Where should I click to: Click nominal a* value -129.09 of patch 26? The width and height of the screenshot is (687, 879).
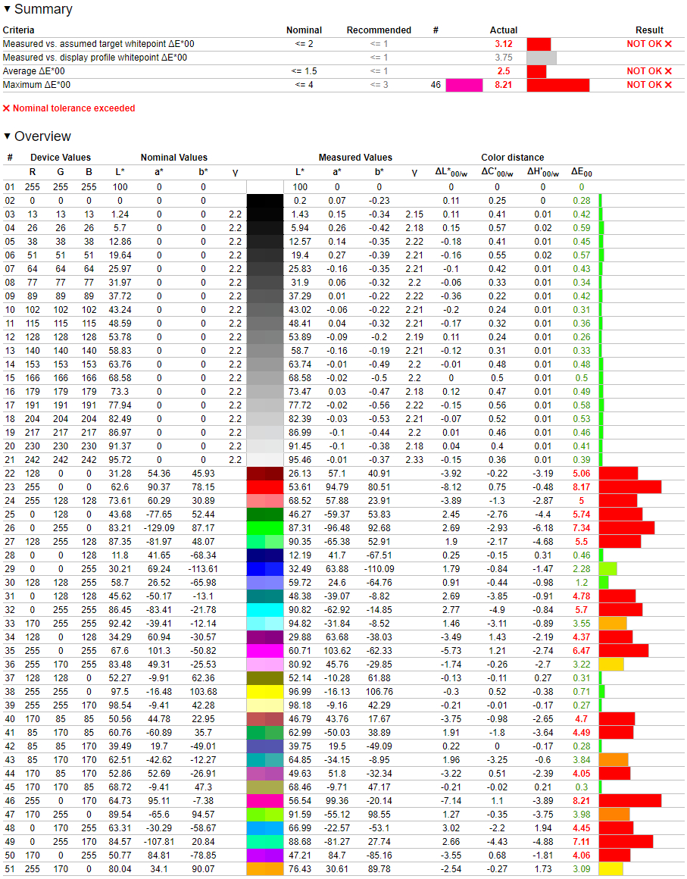click(158, 528)
